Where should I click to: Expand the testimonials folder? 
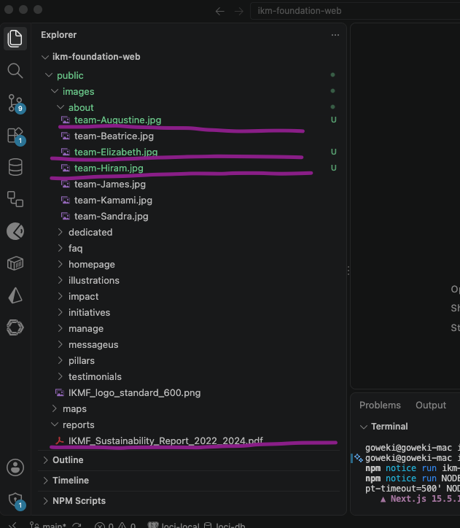(x=61, y=376)
